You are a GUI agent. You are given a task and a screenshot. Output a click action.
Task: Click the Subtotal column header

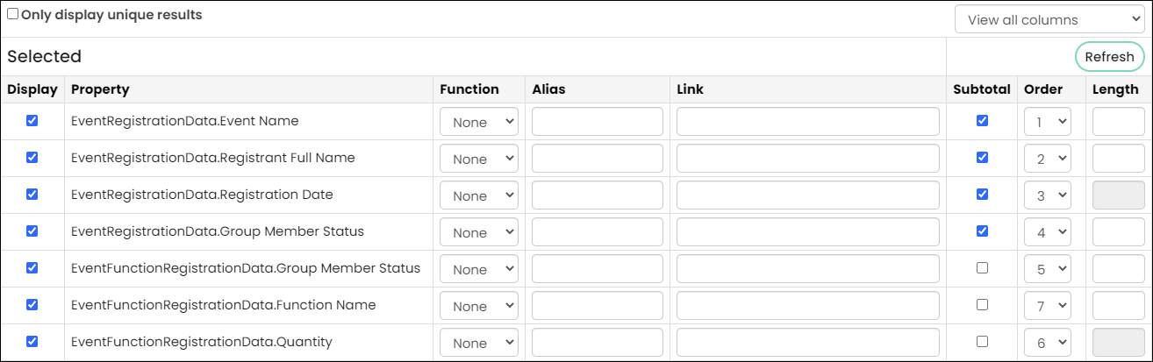(x=982, y=89)
